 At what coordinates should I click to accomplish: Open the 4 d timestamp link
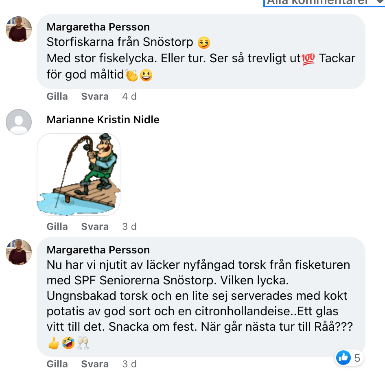coord(129,96)
